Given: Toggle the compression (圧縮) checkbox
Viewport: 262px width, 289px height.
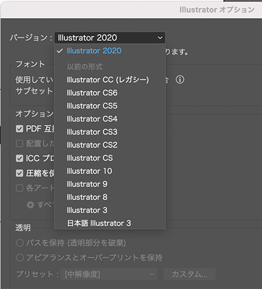Looking at the screenshot, I should (20, 174).
